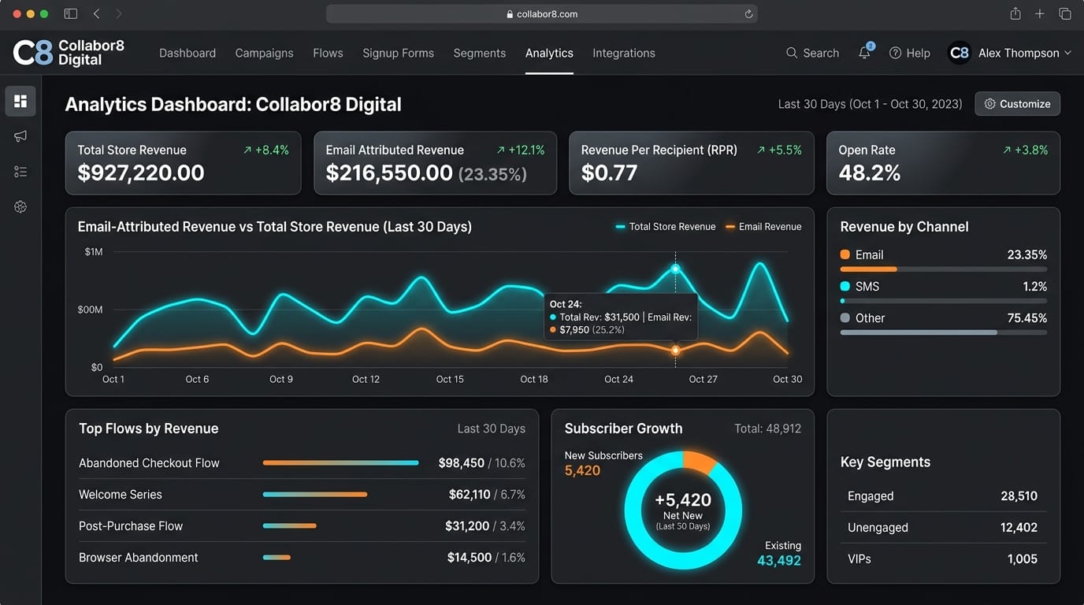
Task: Click the SMS channel cyan dot
Action: click(845, 286)
